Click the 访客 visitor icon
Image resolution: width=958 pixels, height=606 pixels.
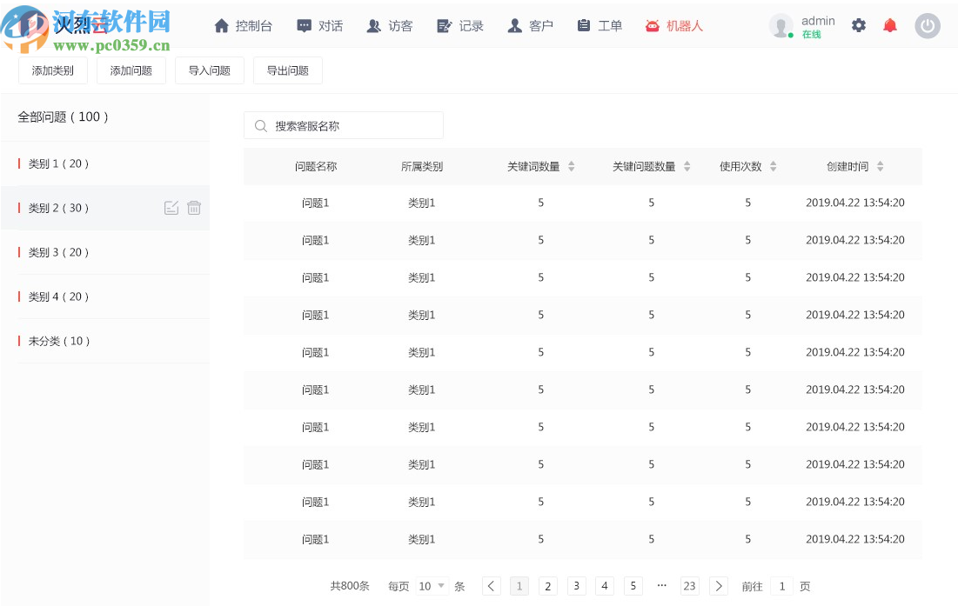click(373, 25)
